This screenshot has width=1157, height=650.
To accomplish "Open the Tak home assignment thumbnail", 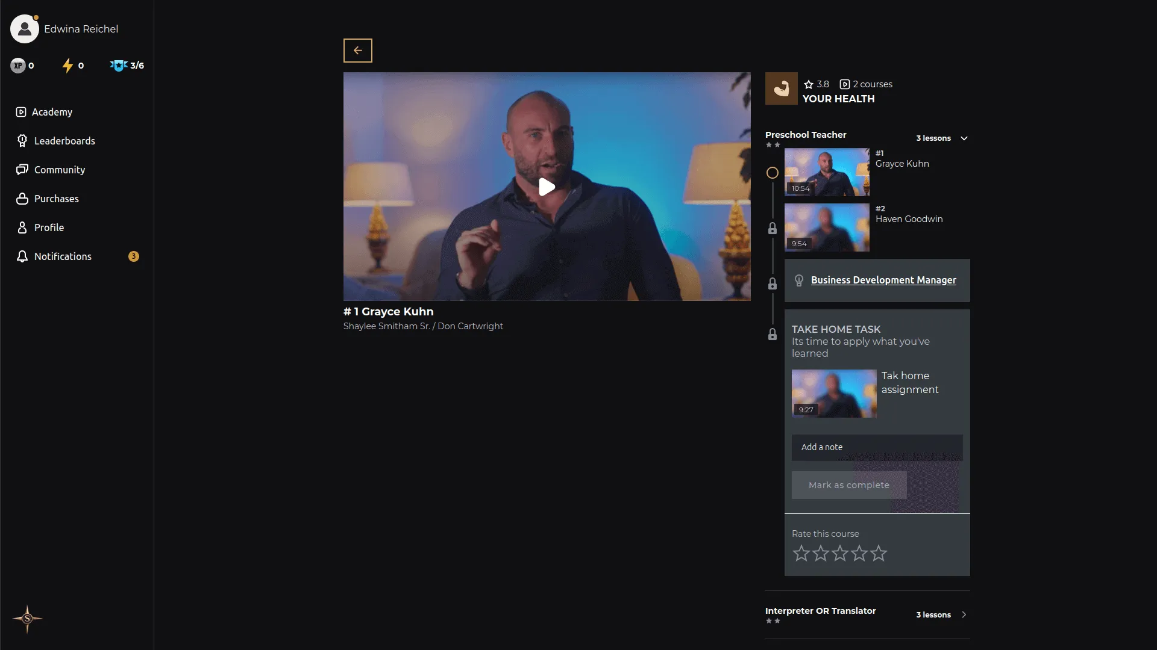I will click(833, 394).
